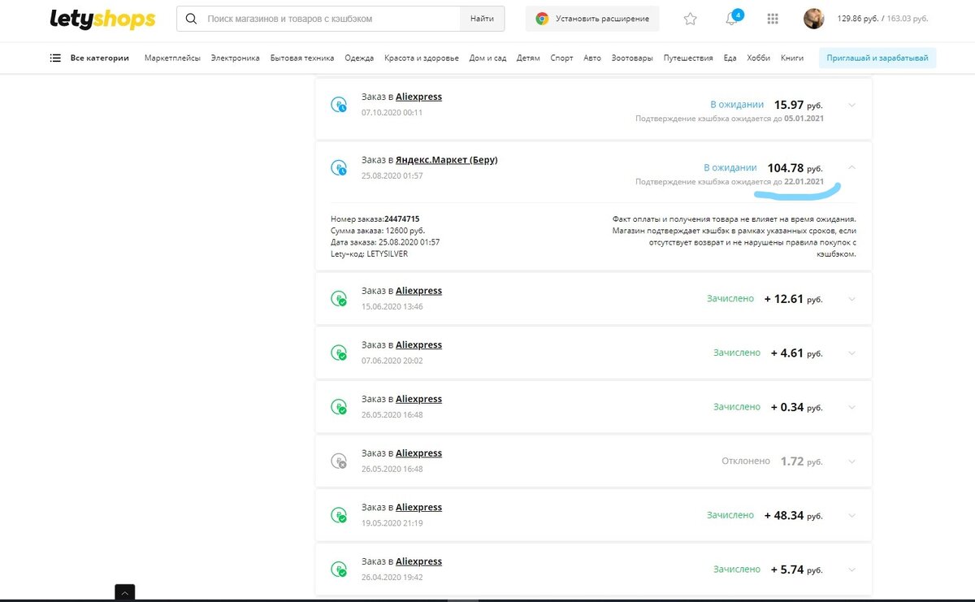
Task: Click credited icon of 26.05.2020 +0.34 order
Action: (x=339, y=407)
